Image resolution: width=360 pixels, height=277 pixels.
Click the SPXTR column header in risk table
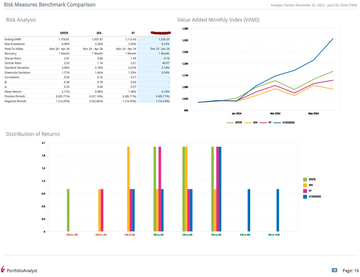point(65,33)
